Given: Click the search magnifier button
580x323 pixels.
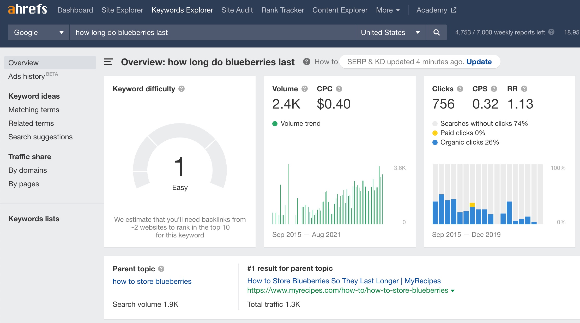Looking at the screenshot, I should point(437,32).
